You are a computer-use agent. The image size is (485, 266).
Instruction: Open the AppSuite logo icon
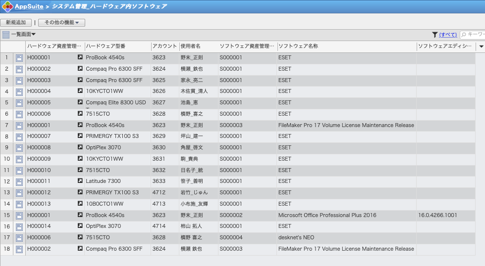(x=7, y=6)
